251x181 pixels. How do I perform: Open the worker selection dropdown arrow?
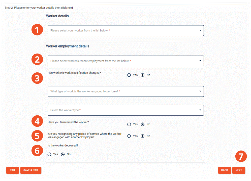point(200,30)
